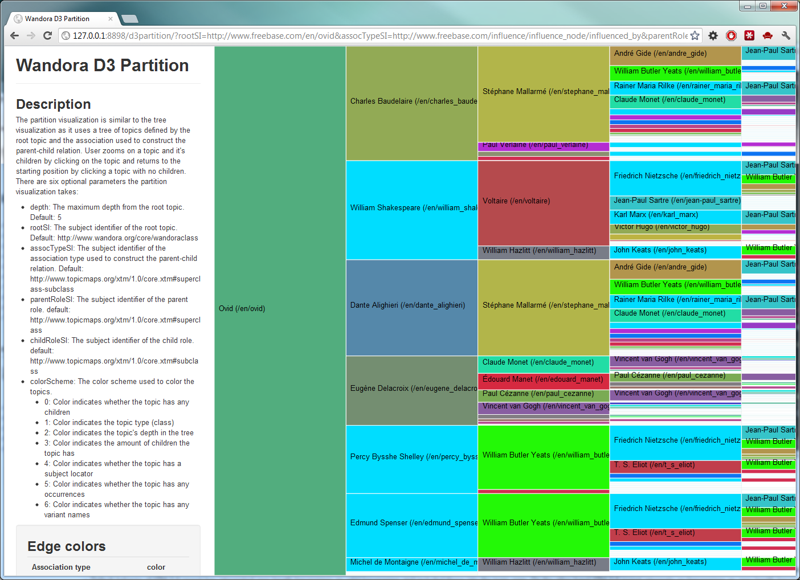Viewport: 800px width, 580px height.
Task: Click the AdBlock stop-hand extension icon
Action: tap(731, 35)
